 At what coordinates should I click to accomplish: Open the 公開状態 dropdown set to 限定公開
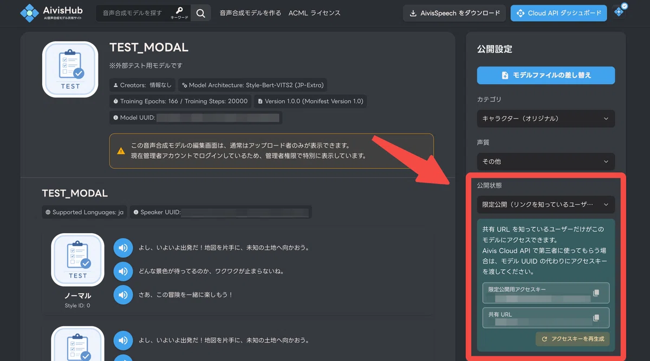[546, 205]
